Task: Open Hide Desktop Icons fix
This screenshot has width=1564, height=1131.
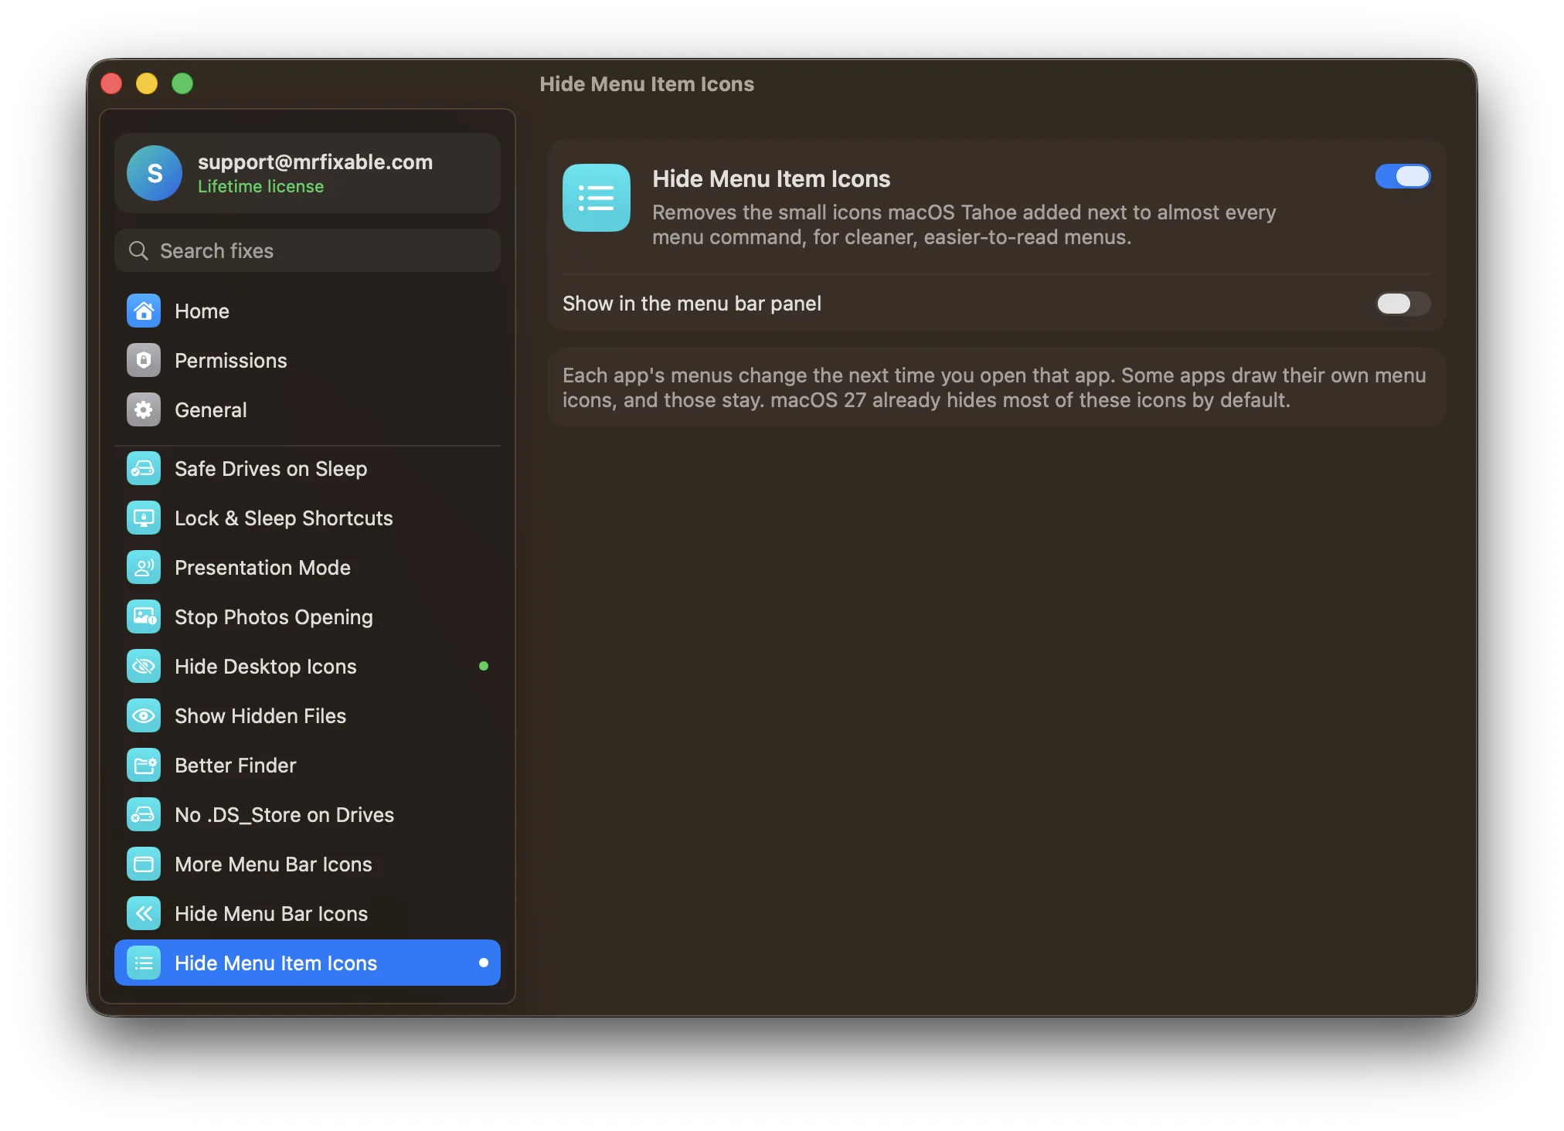Action: coord(308,666)
